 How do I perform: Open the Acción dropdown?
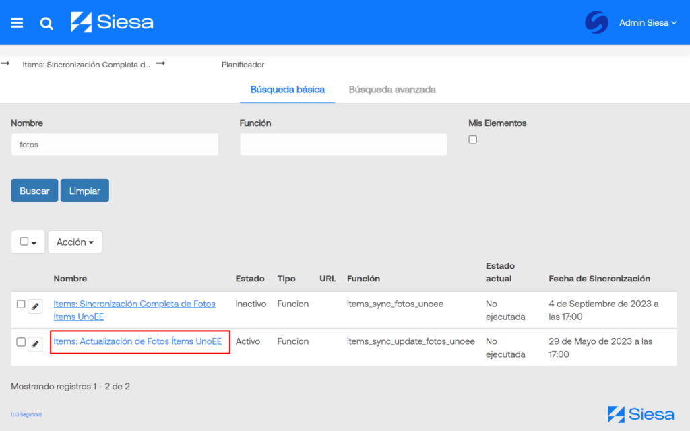pyautogui.click(x=75, y=241)
